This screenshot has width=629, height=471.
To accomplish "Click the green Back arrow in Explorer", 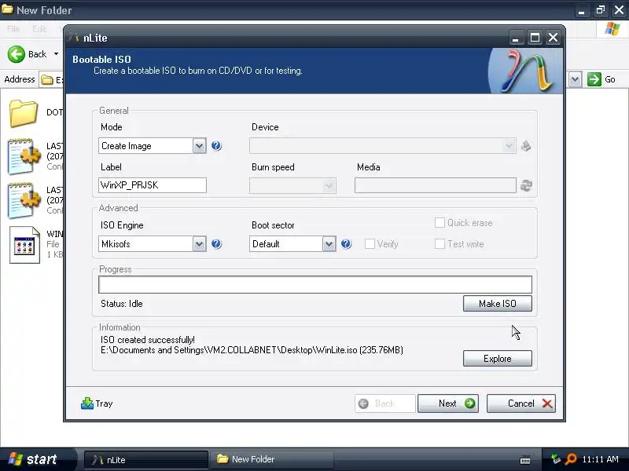I will point(16,54).
